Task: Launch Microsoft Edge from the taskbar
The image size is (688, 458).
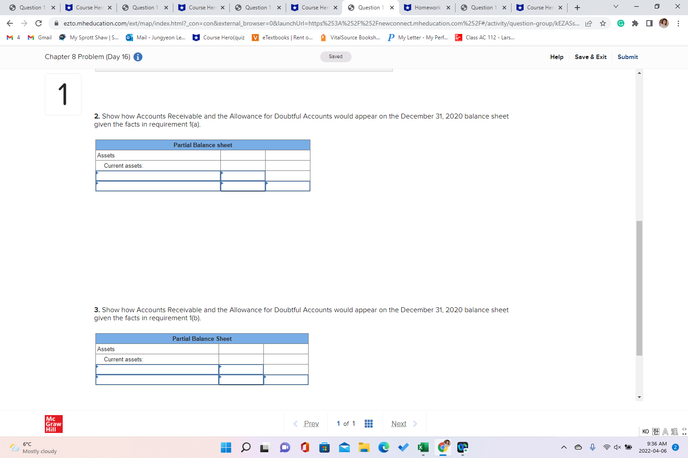Action: coord(384,447)
